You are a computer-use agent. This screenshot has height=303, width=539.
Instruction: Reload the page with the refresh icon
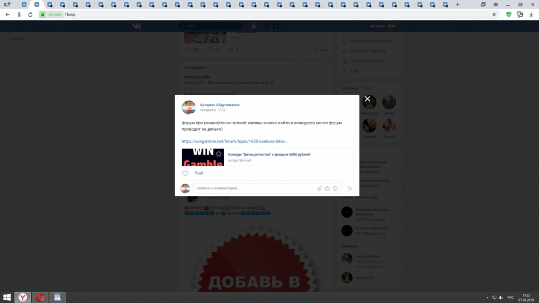[x=30, y=15]
